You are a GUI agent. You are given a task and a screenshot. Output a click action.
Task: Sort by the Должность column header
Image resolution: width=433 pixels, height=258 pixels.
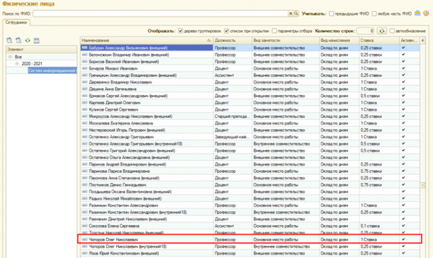[232, 41]
